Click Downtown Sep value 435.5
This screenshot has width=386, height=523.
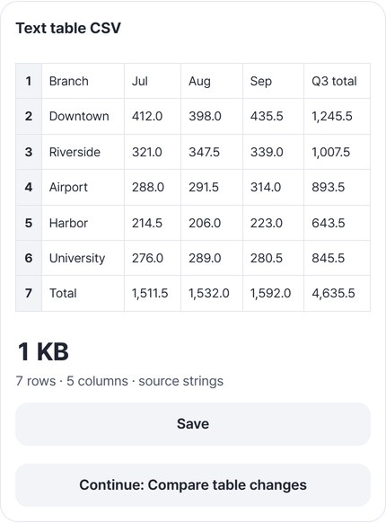[273, 117]
